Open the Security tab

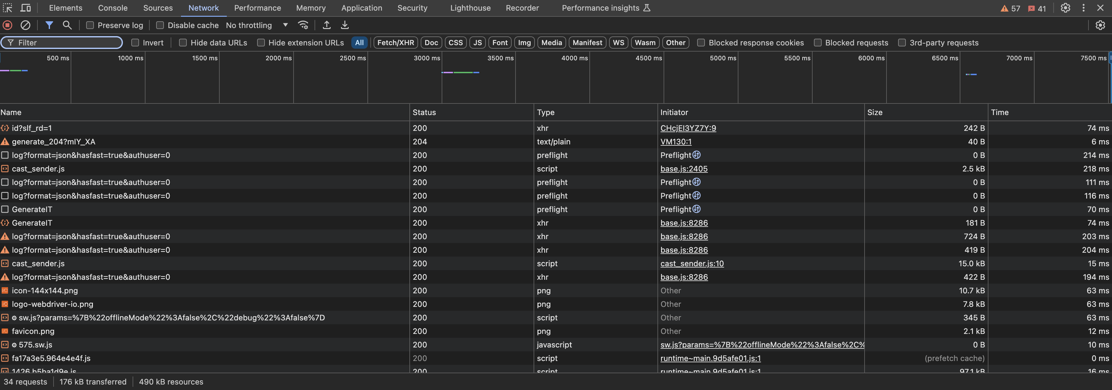click(x=412, y=8)
